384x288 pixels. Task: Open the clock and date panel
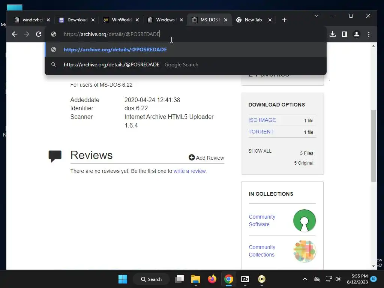tap(357, 279)
